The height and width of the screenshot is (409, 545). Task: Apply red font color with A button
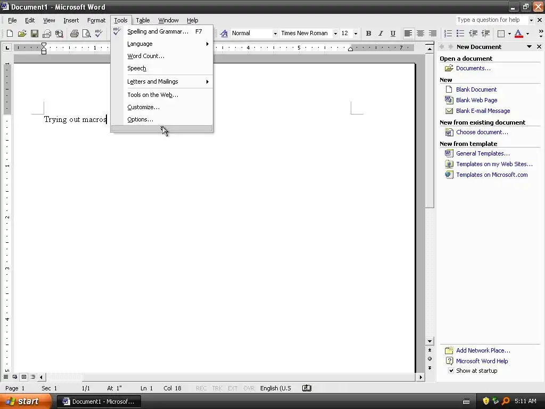click(518, 34)
